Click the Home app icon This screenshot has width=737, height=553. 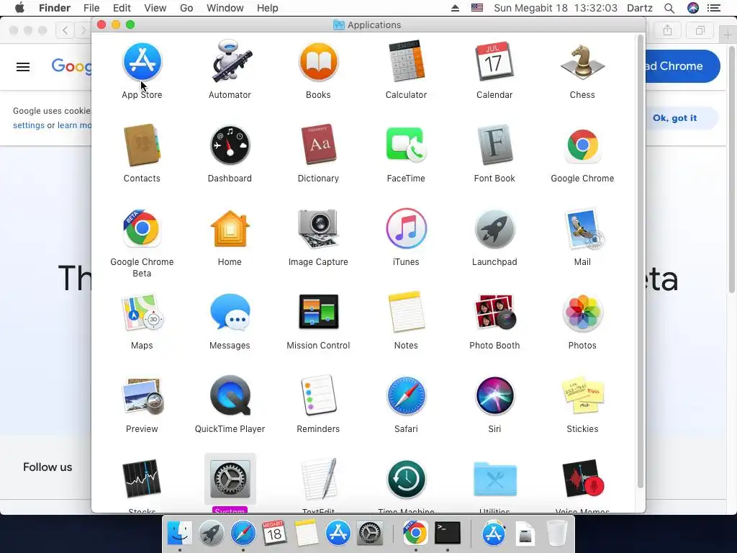click(x=230, y=229)
